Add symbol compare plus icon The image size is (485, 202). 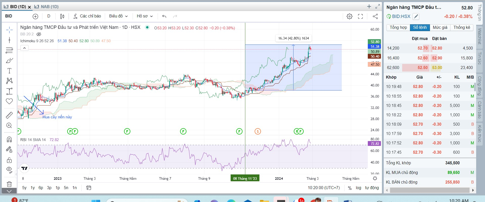click(35, 16)
